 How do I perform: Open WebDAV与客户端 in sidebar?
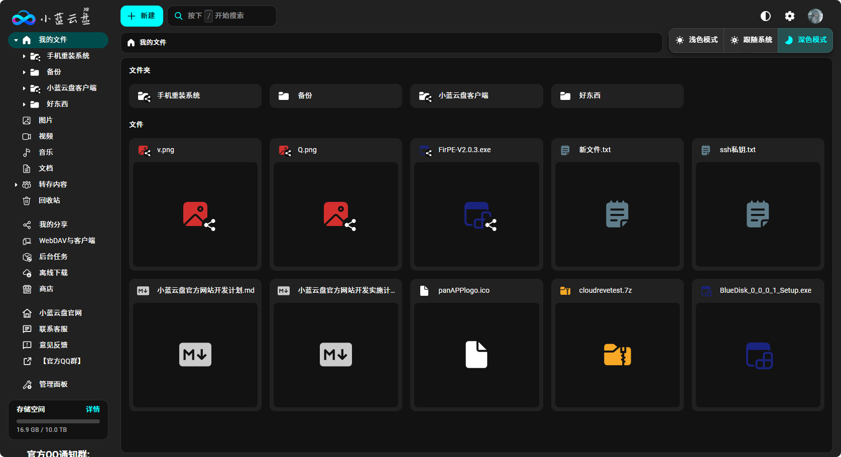click(66, 241)
